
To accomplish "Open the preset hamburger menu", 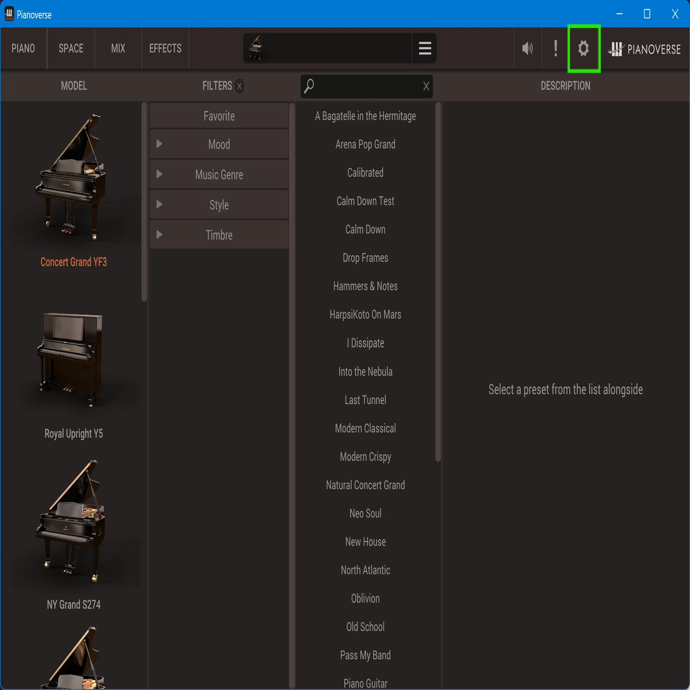I will (x=425, y=48).
